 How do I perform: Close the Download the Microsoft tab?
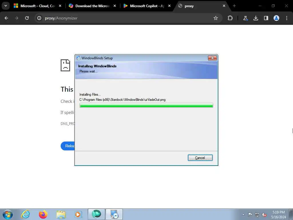[x=115, y=6]
